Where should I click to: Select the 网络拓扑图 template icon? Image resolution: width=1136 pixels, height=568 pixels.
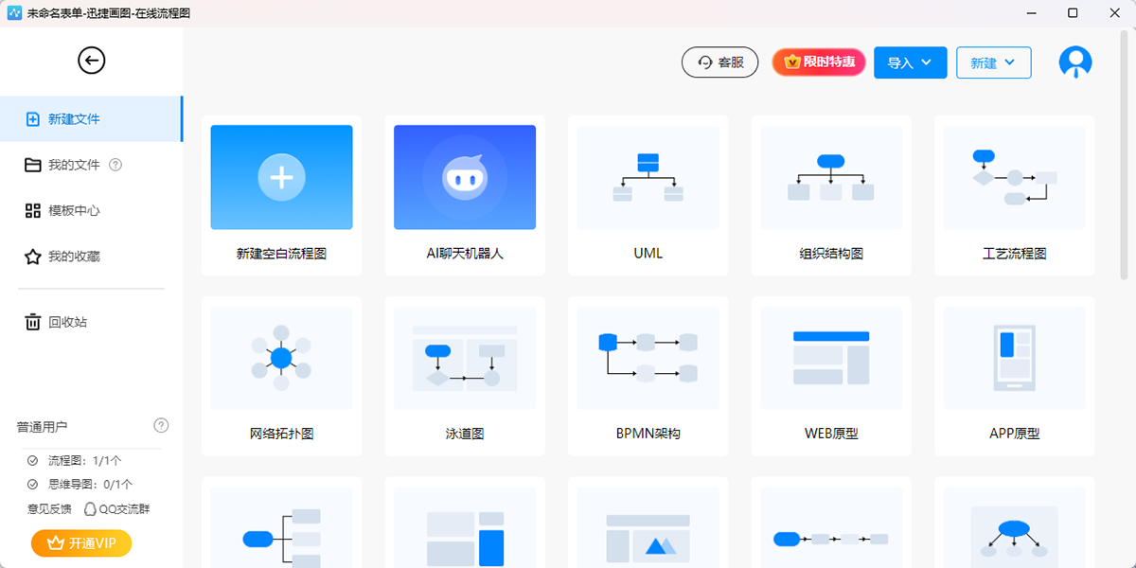pyautogui.click(x=281, y=358)
